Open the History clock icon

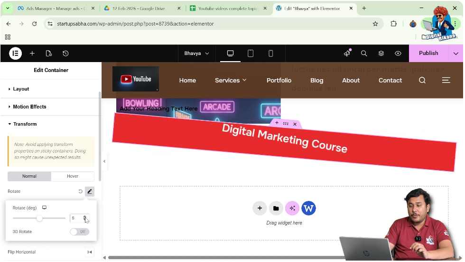coord(65,54)
